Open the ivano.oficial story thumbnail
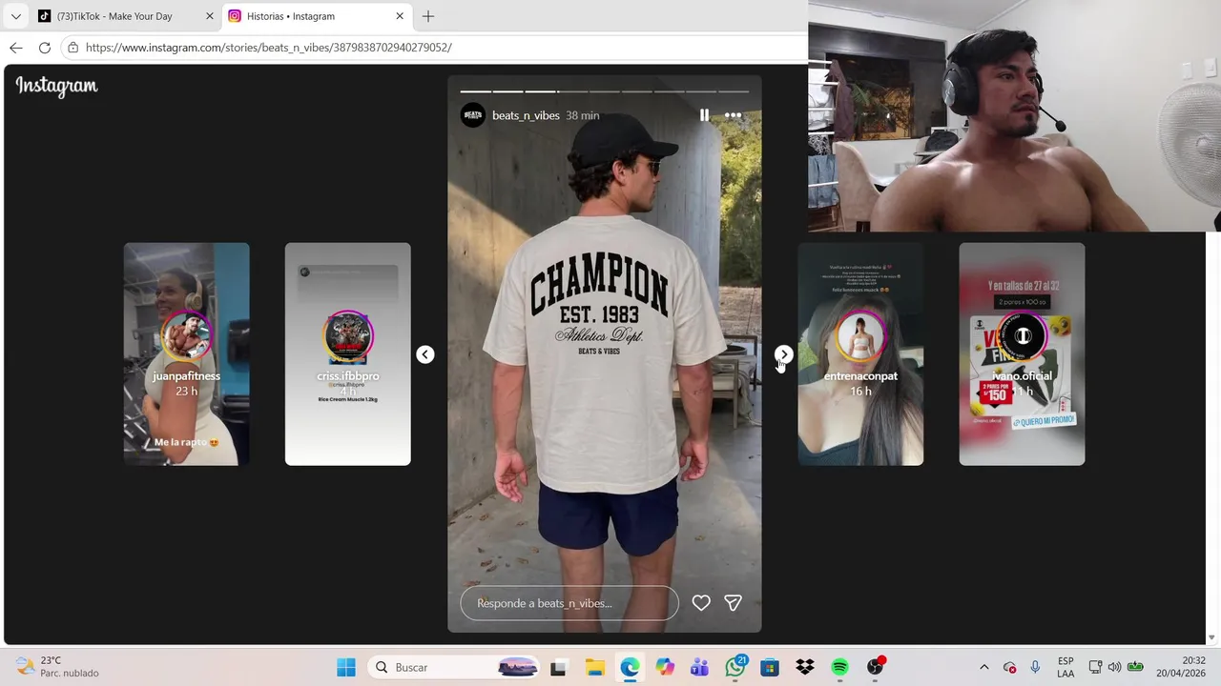The image size is (1221, 686). click(1022, 354)
